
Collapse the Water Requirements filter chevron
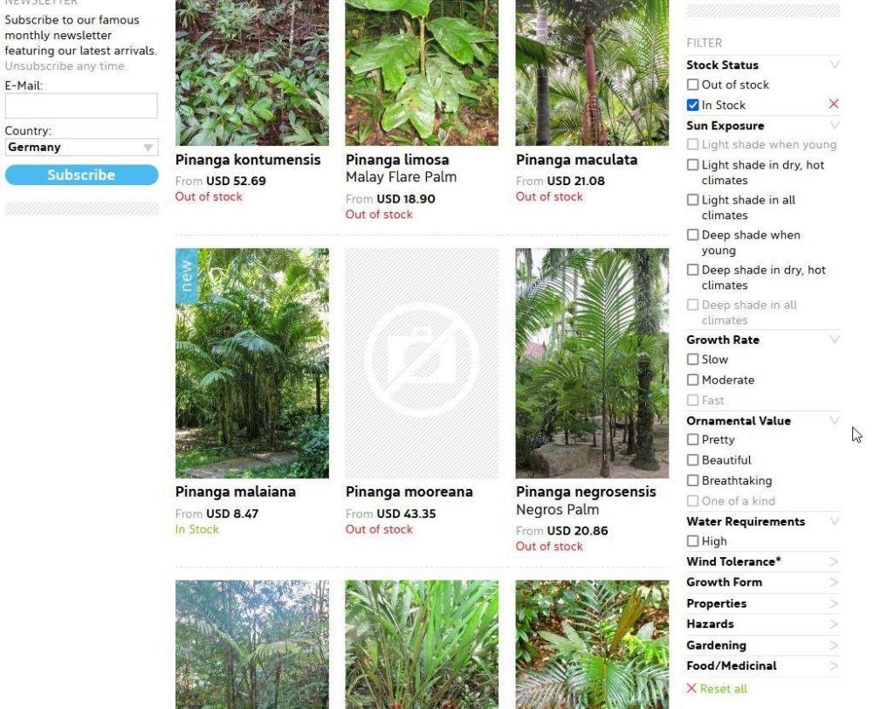pos(834,520)
